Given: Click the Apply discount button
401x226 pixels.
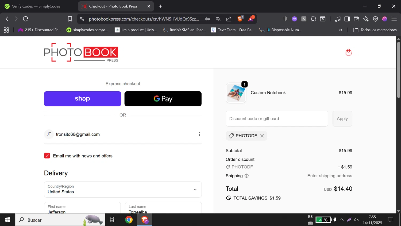Looking at the screenshot, I should (x=342, y=119).
